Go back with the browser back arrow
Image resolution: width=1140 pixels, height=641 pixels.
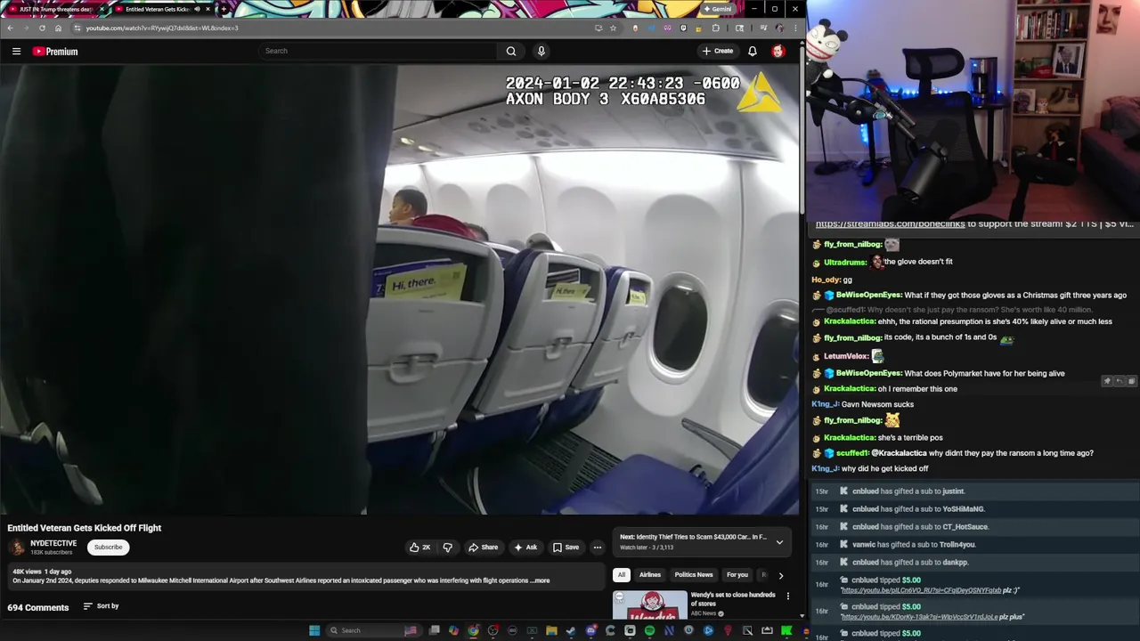coord(11,28)
